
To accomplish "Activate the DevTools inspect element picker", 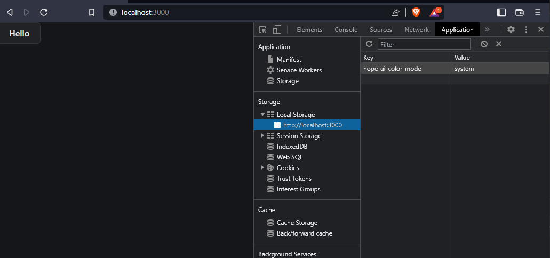I will [x=262, y=30].
